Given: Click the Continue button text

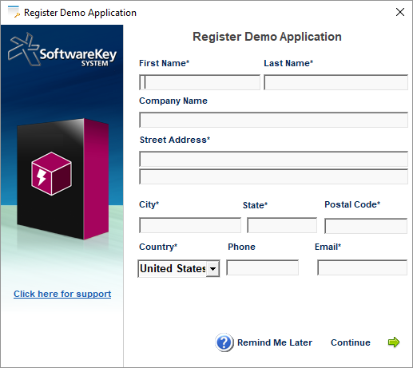Looking at the screenshot, I should pos(351,342).
